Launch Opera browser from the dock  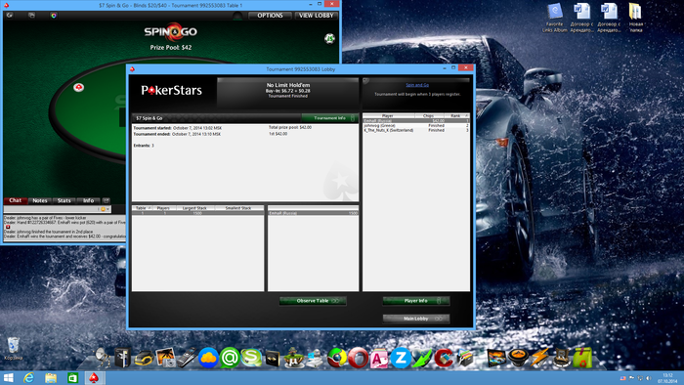point(358,359)
